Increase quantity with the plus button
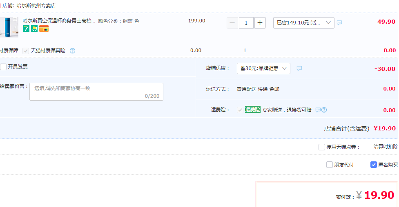This screenshot has width=399, height=207. click(x=260, y=23)
